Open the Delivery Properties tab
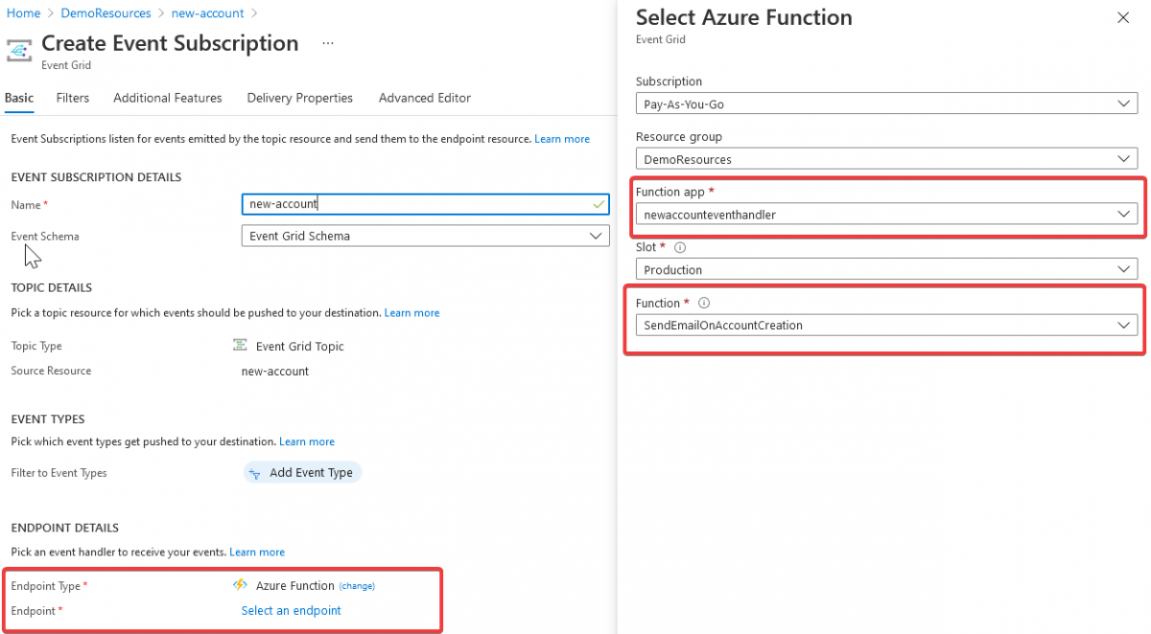Image resolution: width=1151 pixels, height=634 pixels. click(x=299, y=98)
